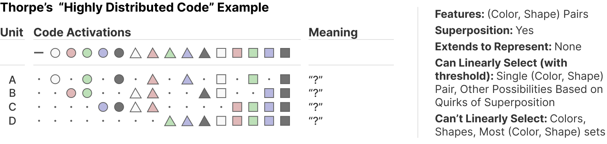Screen dimensions: 607x144
Task: Click the red circle in the header row
Action: 71,53
